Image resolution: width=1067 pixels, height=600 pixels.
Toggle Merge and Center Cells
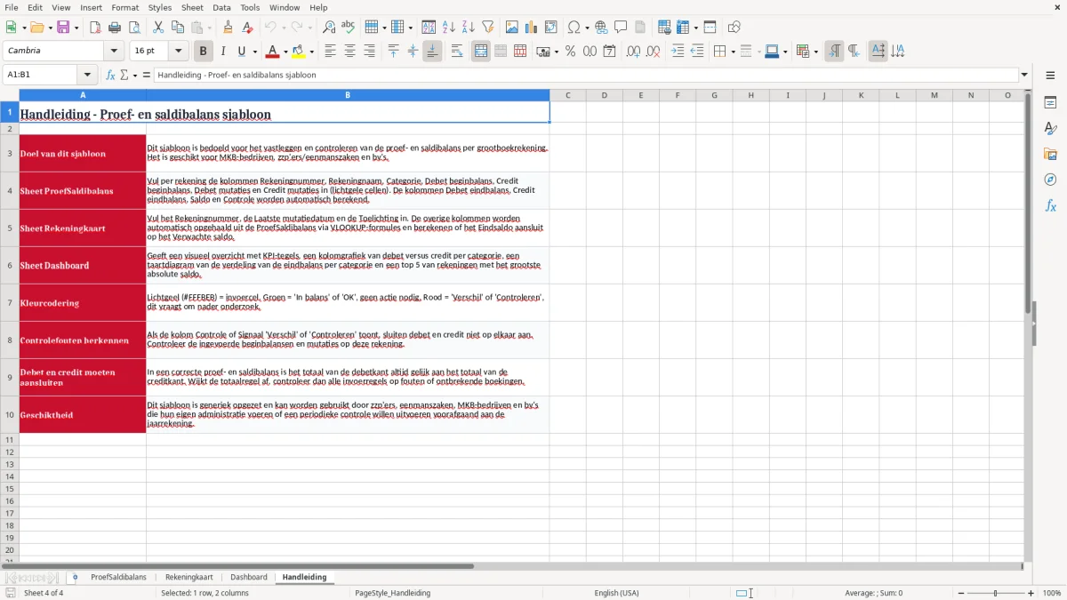click(x=481, y=52)
